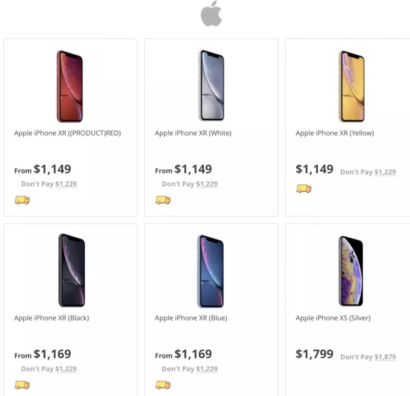410x396 pixels.
Task: Open the Apple iPhone XR (Blue) title
Action: (x=191, y=318)
